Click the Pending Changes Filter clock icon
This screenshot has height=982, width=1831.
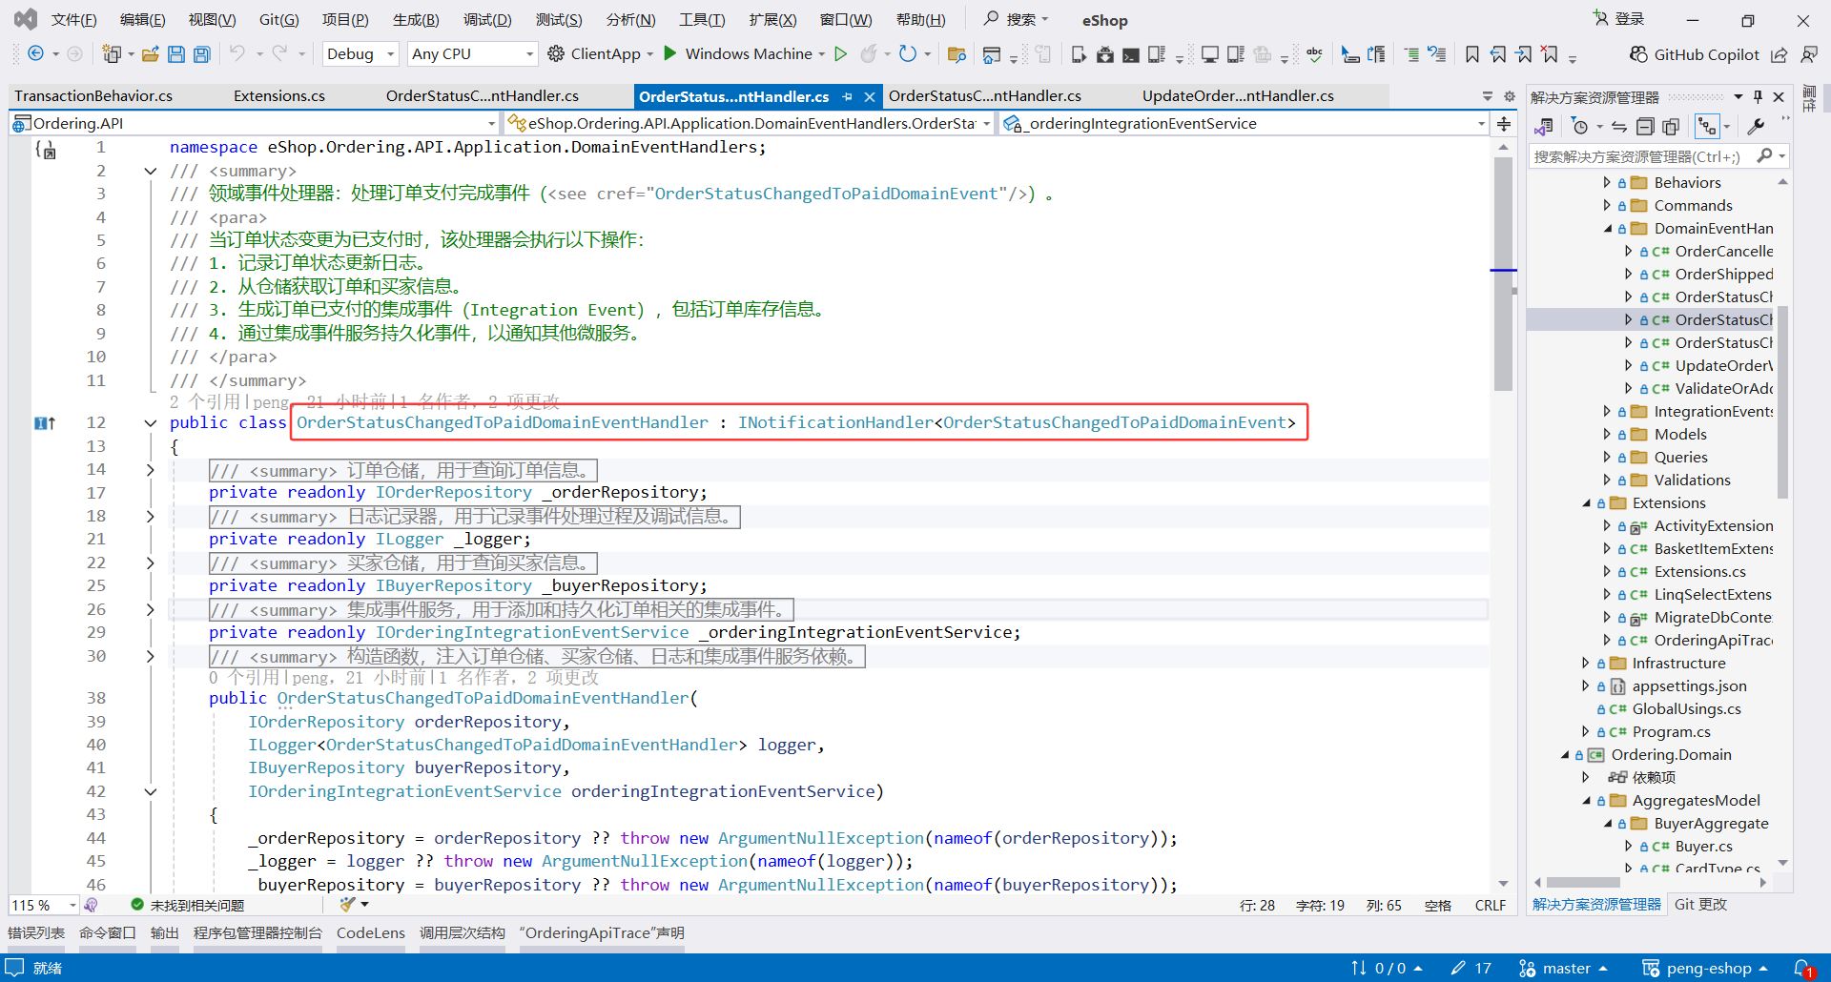[1579, 127]
